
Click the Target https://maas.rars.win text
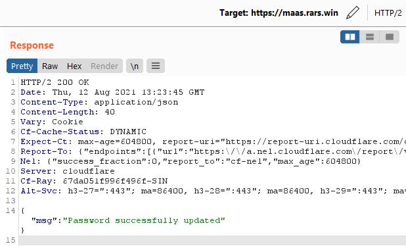tap(279, 12)
